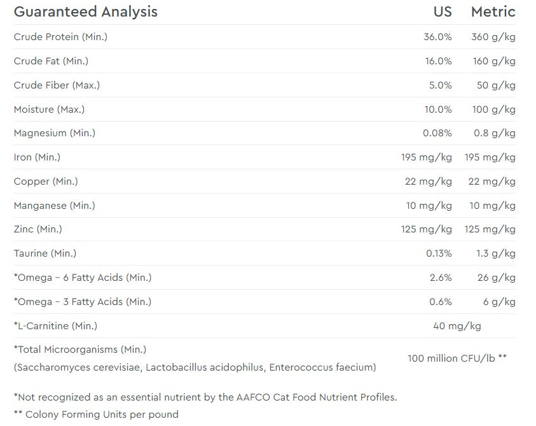Click the 36.0% crude protein value

(x=437, y=37)
